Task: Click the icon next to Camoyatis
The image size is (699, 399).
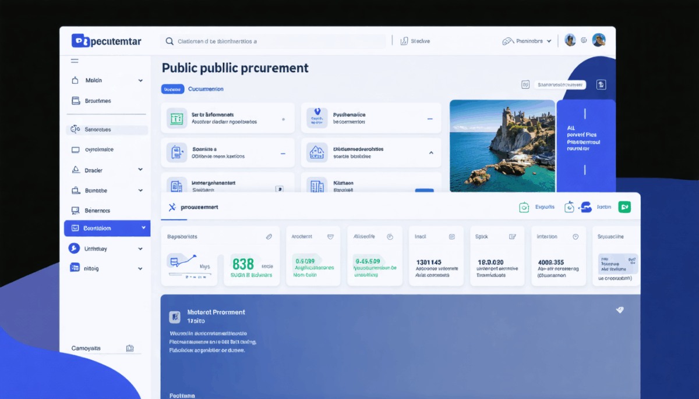Action: (x=130, y=348)
